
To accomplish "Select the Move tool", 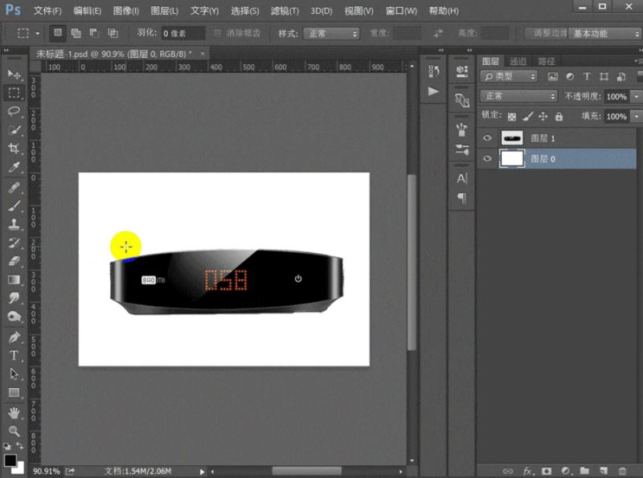I will (x=14, y=74).
